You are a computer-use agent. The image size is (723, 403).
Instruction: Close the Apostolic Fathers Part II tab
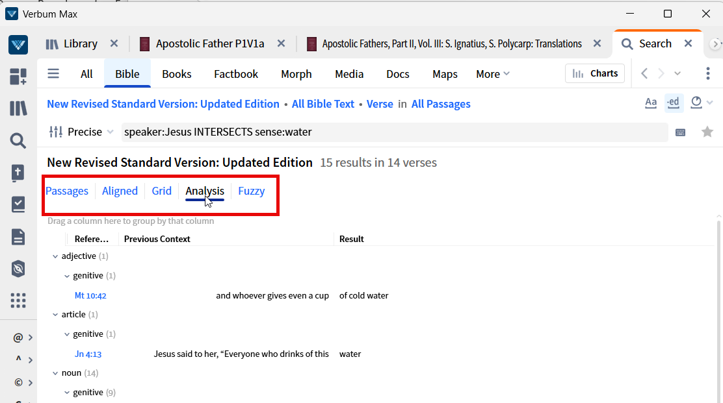597,43
